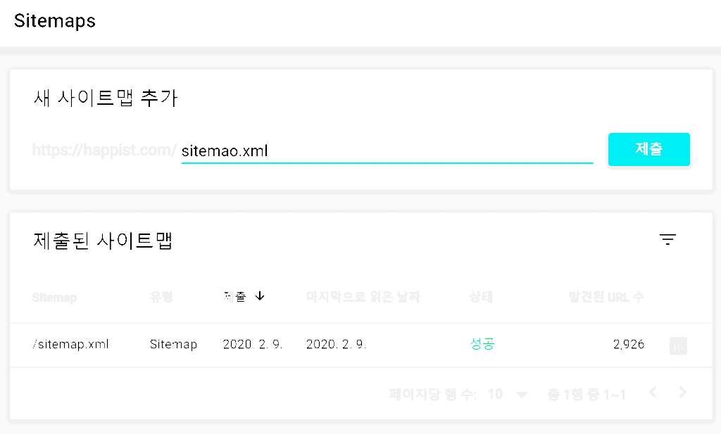Viewport: 721px width, 434px height.
Task: Click the green 성공 status text
Action: click(482, 345)
